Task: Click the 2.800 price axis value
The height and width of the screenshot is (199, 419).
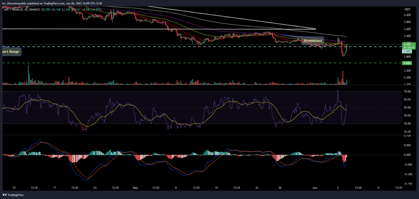Action: [x=407, y=57]
